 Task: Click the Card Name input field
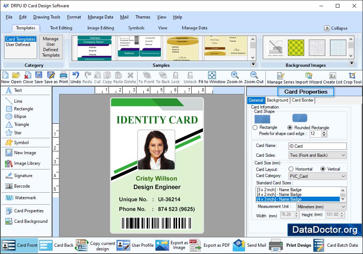point(318,146)
